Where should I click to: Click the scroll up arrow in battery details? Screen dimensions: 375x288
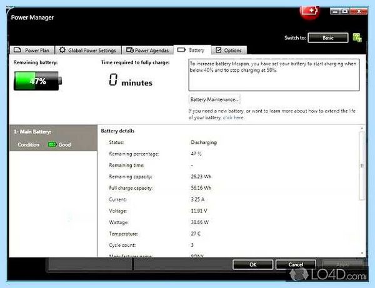[x=362, y=128]
